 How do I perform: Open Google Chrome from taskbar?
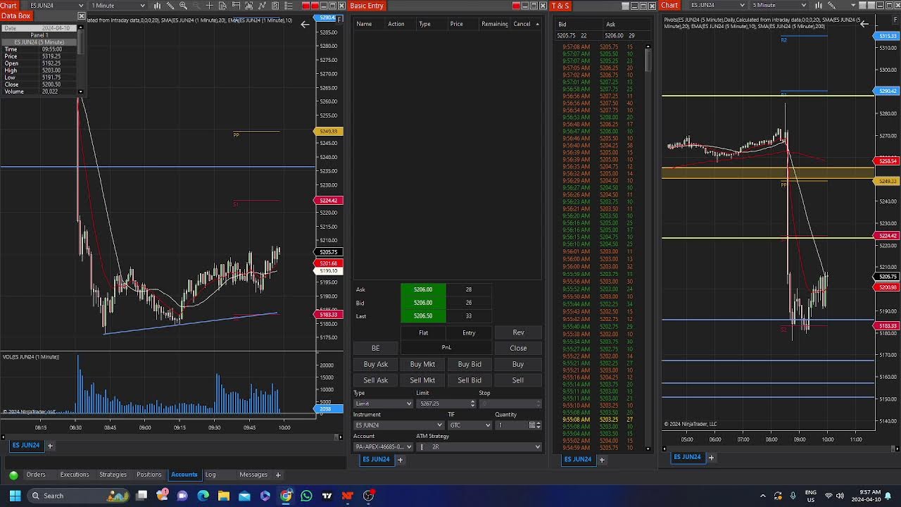pyautogui.click(x=286, y=496)
